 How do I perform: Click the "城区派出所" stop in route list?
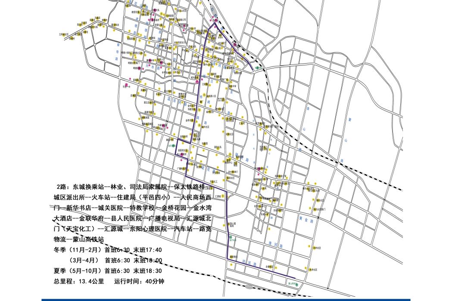click(x=69, y=198)
